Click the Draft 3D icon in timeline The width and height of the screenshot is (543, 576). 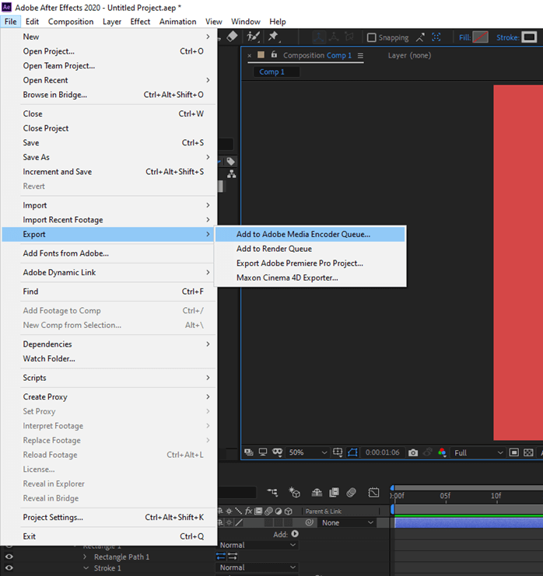click(295, 492)
